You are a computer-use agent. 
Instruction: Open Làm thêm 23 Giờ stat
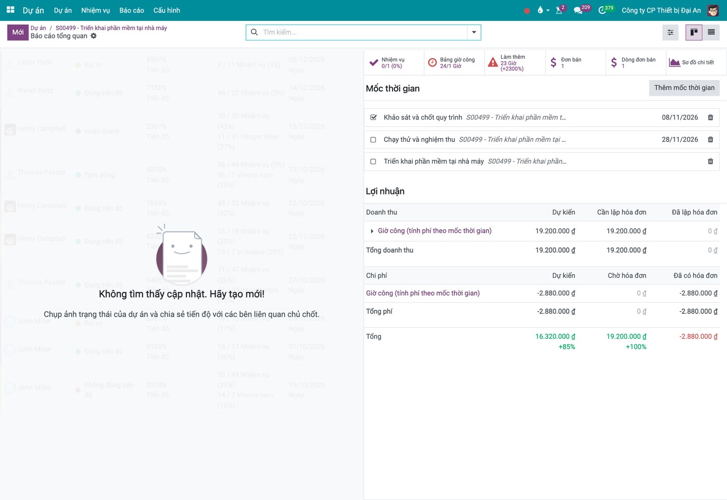pos(515,63)
